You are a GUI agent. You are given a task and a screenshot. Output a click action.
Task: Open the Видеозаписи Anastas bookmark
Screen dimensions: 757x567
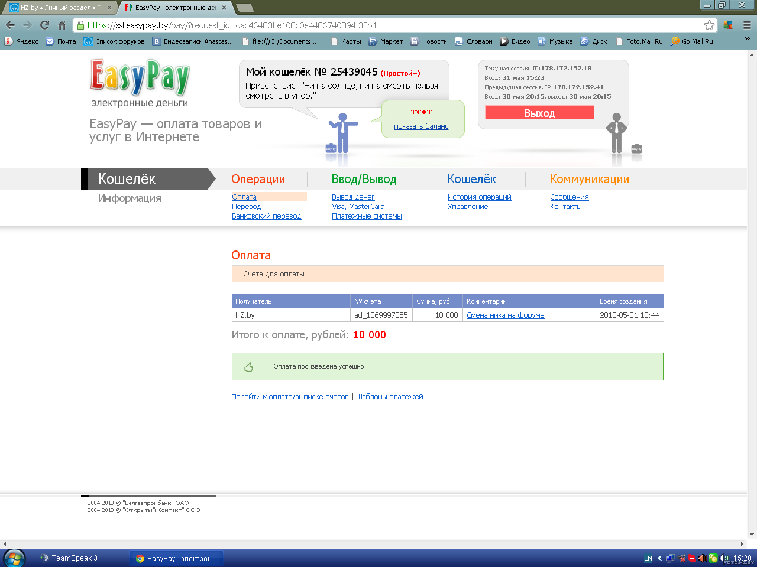pos(193,41)
